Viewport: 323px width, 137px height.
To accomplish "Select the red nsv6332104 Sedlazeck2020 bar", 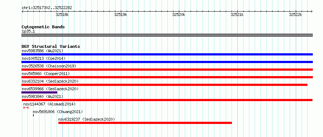I will tap(164, 85).
